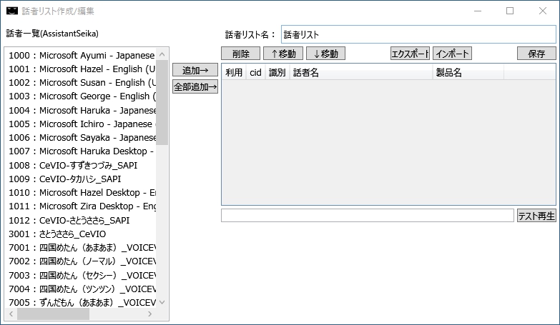Close the 話者リスト作成/編集 window
Screen dimensions: 560x325
[x=543, y=11]
